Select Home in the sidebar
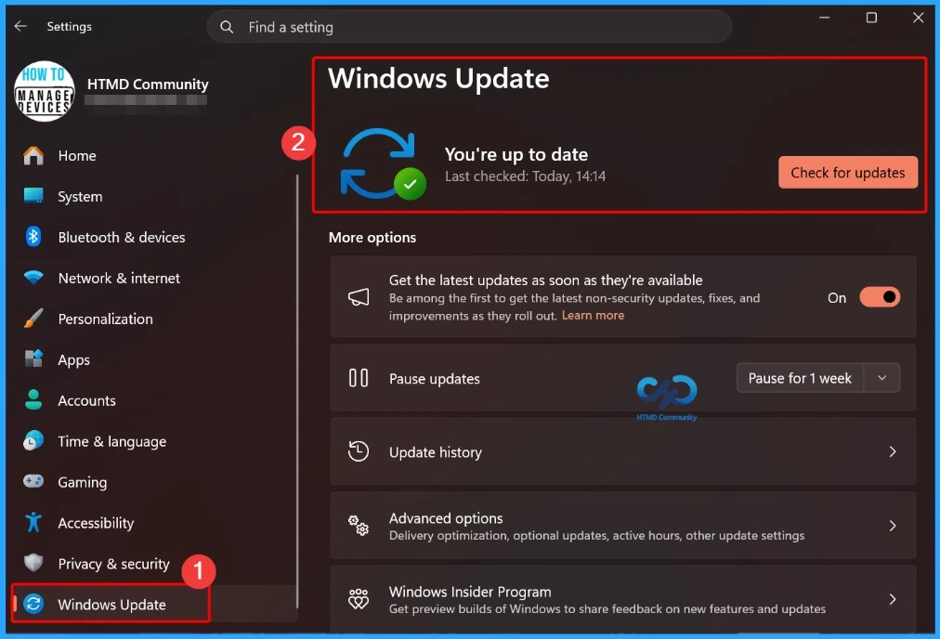 pos(77,155)
